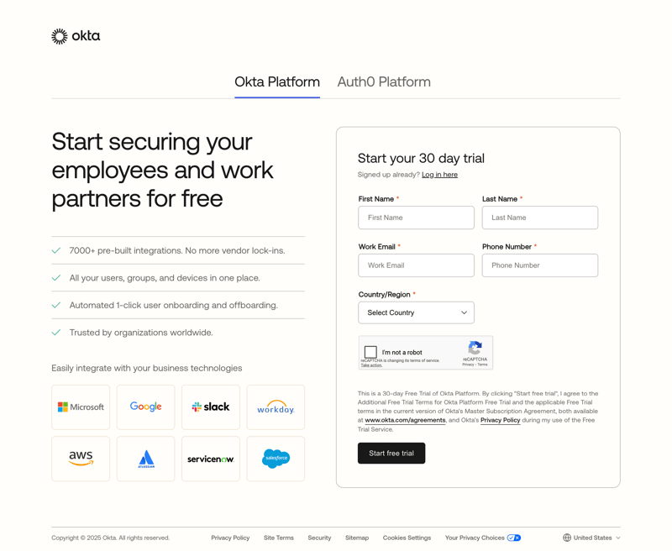The height and width of the screenshot is (551, 672).
Task: Click inside the Work Email field
Action: 416,265
